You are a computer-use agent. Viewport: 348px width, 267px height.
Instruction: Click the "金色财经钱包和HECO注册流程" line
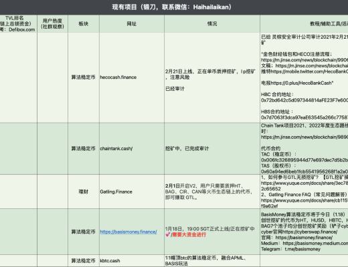pyautogui.click(x=296, y=54)
